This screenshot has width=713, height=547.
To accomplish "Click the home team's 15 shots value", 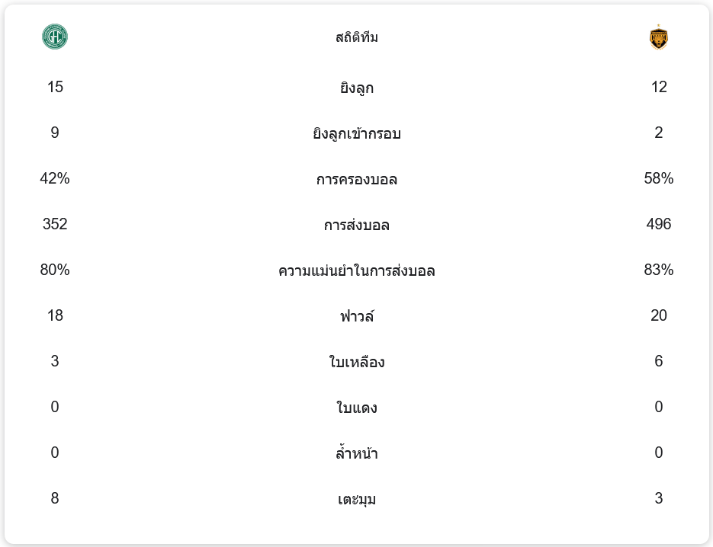I will click(55, 87).
